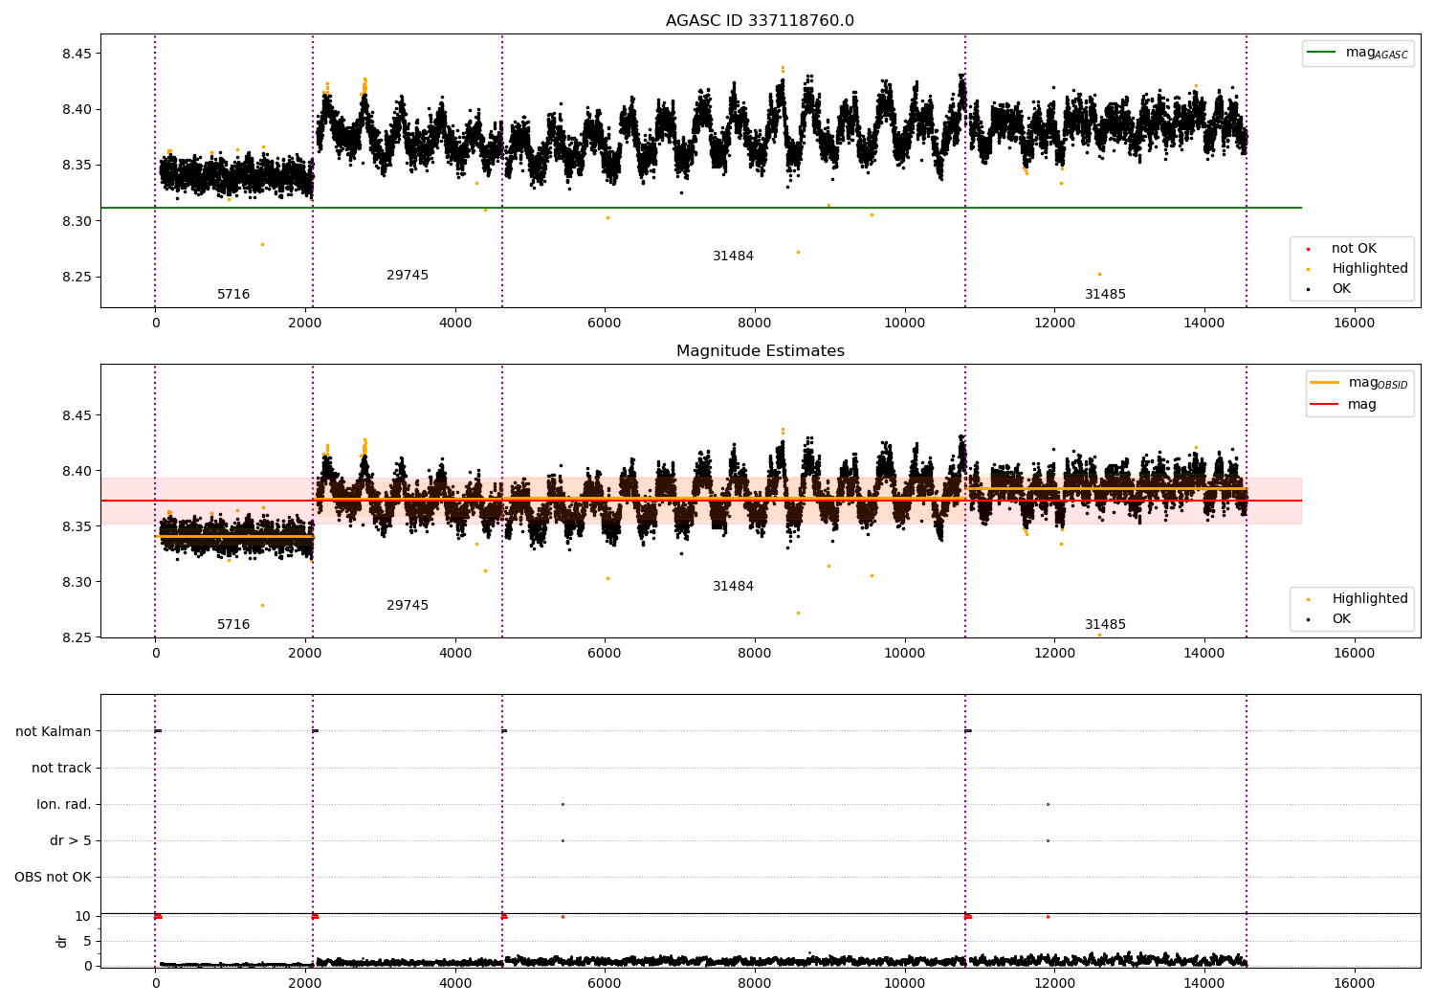Click OBSID label "31484" in top panel

tap(733, 257)
